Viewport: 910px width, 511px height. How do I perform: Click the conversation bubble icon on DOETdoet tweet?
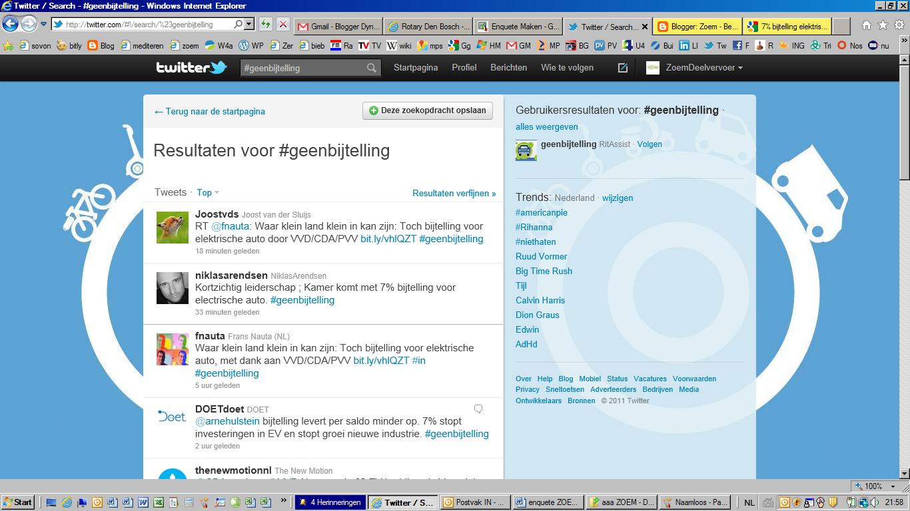click(x=478, y=409)
